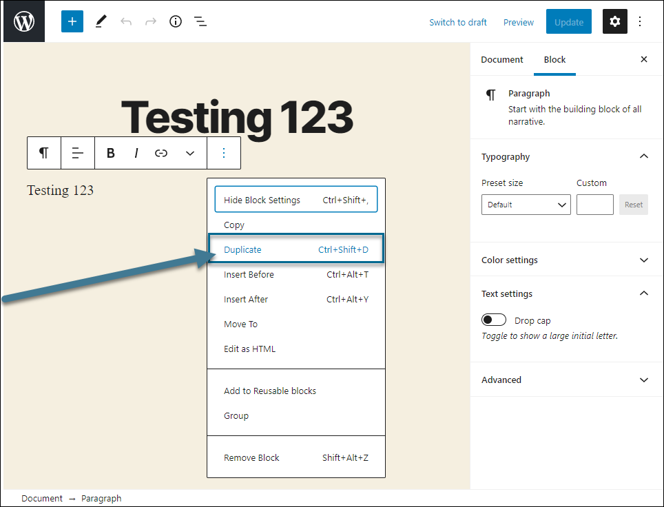Click the Paragraph block pilcrow in sidebar
This screenshot has width=664, height=507.
[491, 94]
